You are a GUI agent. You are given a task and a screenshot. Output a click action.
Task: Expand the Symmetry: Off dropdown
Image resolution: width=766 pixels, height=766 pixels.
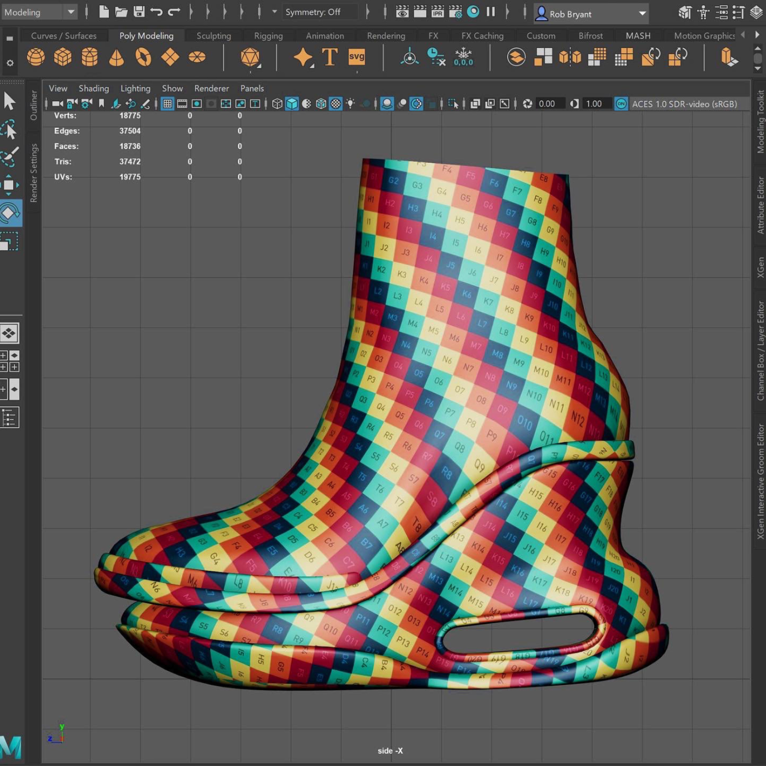(x=320, y=12)
